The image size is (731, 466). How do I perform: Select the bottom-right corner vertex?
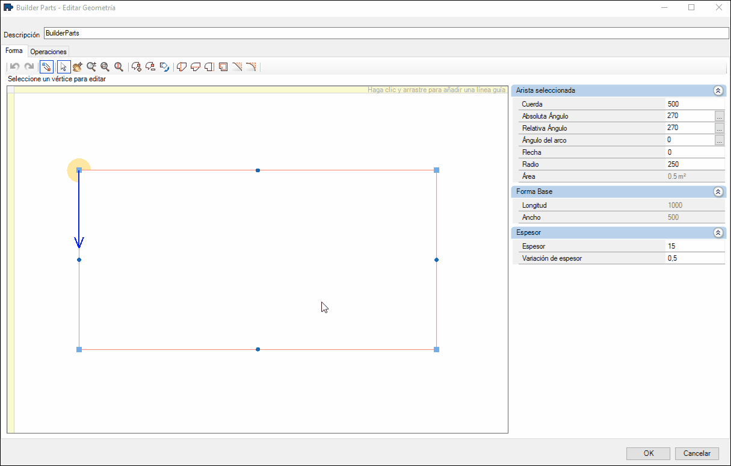(437, 349)
